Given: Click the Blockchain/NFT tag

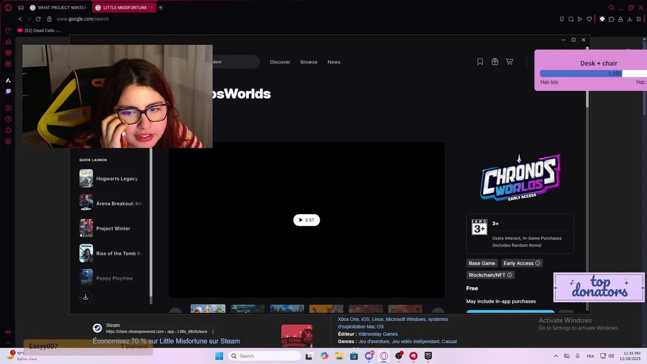Looking at the screenshot, I should (x=490, y=275).
